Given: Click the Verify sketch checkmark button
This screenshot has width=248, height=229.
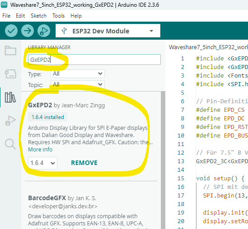Looking at the screenshot, I should 11,31.
